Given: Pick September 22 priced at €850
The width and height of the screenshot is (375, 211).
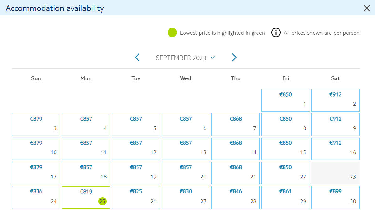Looking at the screenshot, I should (285, 173).
